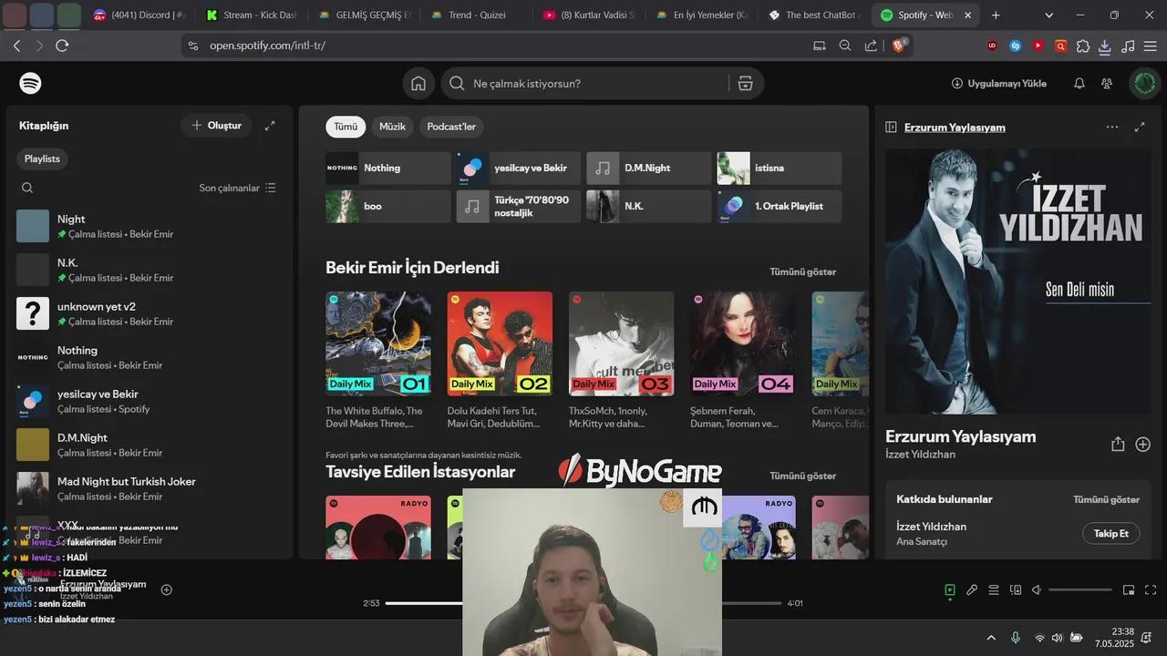This screenshot has height=656, width=1167.
Task: Share the song Erzurum Yaylasıyam
Action: pyautogui.click(x=1118, y=444)
